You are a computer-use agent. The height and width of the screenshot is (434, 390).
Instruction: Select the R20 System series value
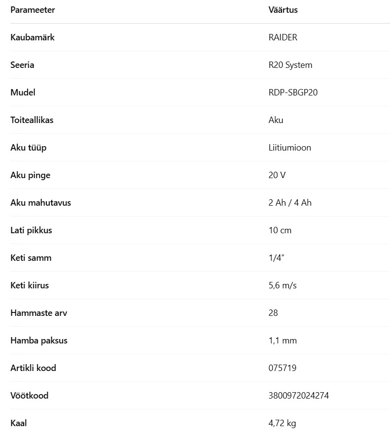pos(291,65)
